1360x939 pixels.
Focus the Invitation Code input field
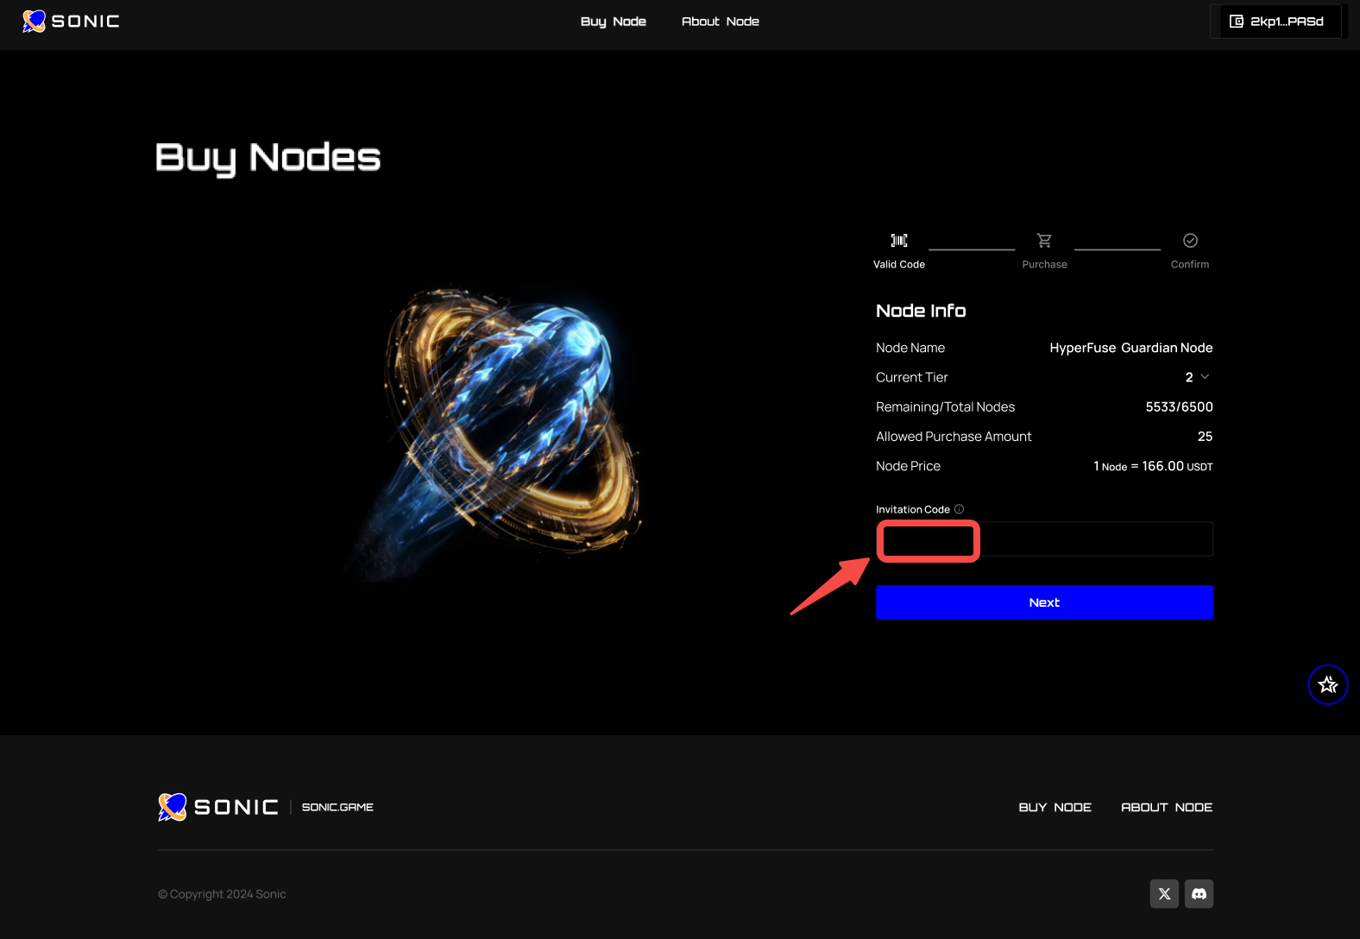1044,539
